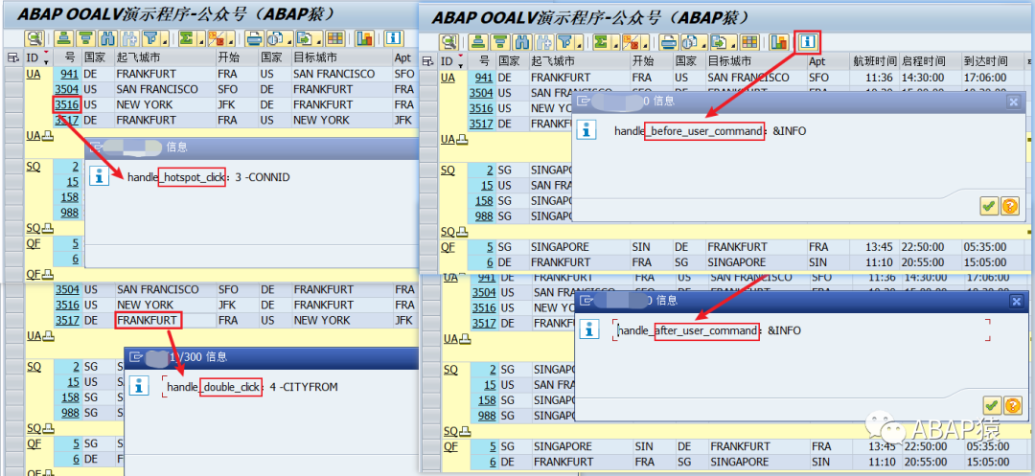Click QF flight number 5 in top-right grid
Screen dimensions: 1035x476
[490, 247]
